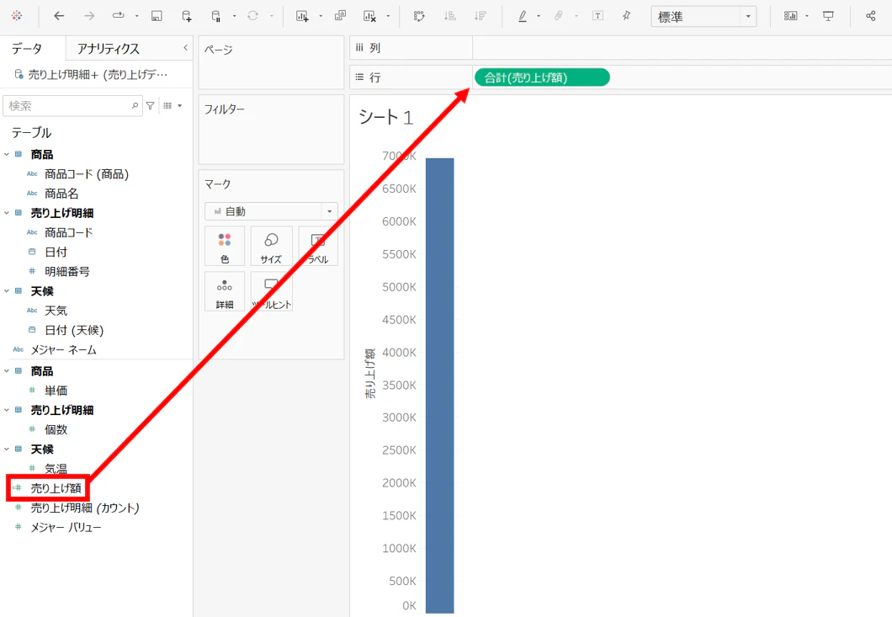Create a new worksheet with chart-plus icon
892x617 pixels.
[302, 16]
